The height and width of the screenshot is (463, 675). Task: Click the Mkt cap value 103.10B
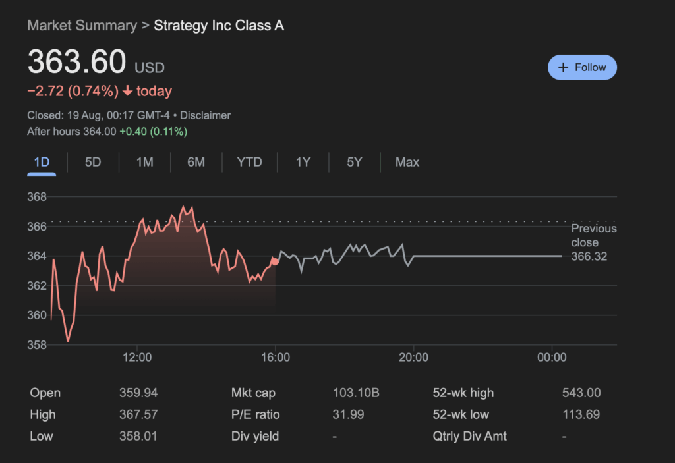tap(355, 393)
